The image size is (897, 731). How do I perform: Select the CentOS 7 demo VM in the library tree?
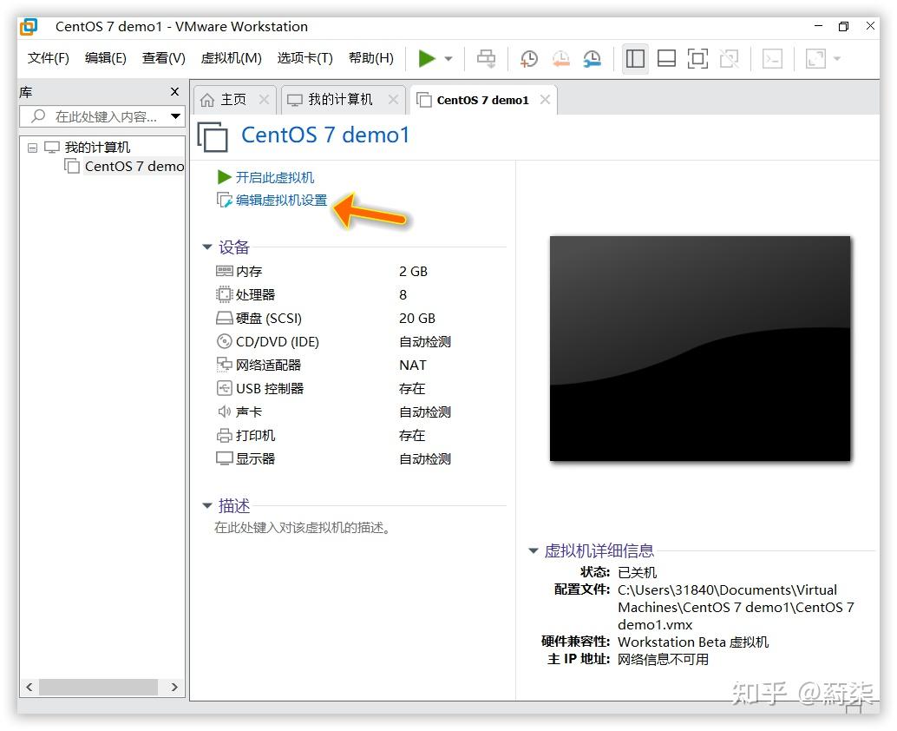pos(132,166)
